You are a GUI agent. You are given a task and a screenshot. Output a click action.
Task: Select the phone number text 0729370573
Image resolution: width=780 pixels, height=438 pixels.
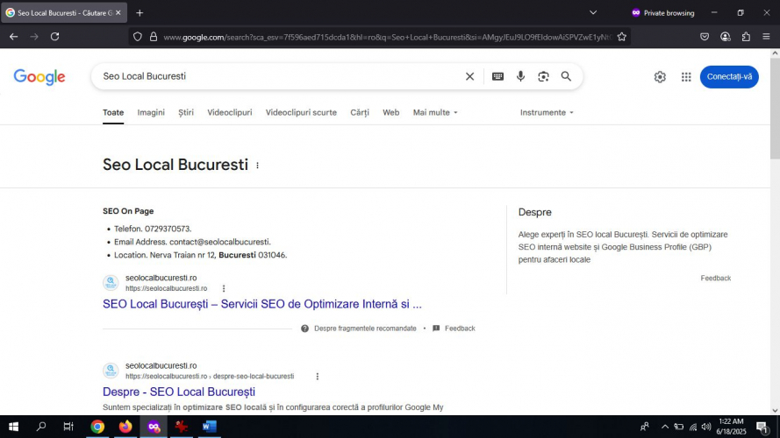point(167,229)
